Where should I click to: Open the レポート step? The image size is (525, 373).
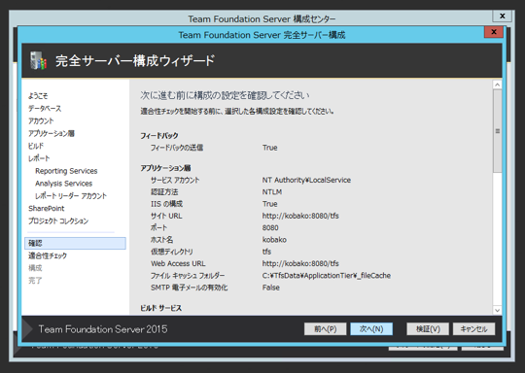pos(39,158)
